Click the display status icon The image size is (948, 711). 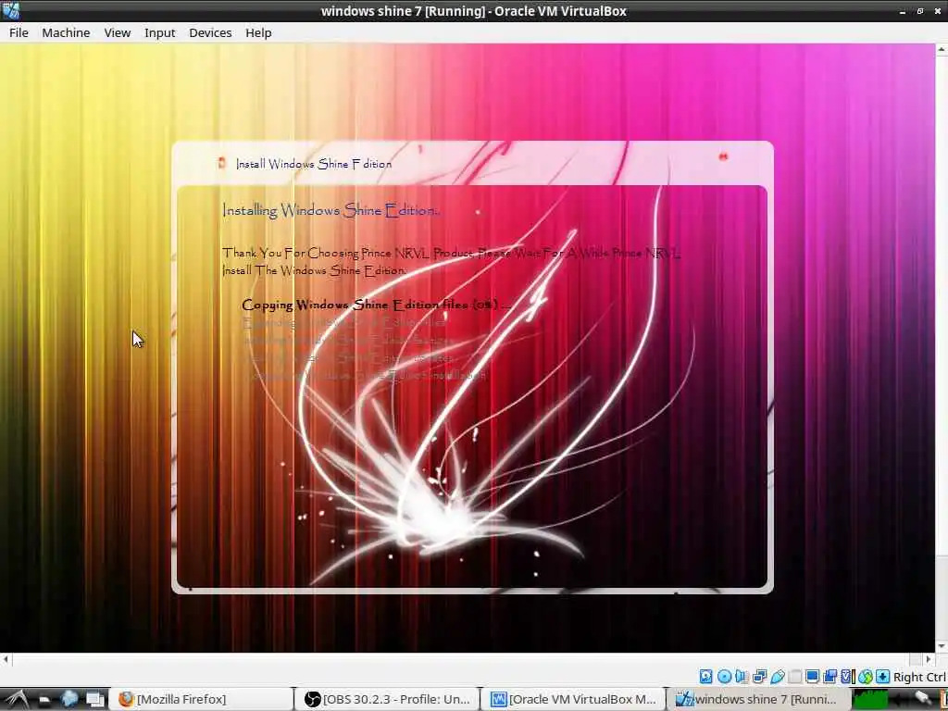pos(812,677)
